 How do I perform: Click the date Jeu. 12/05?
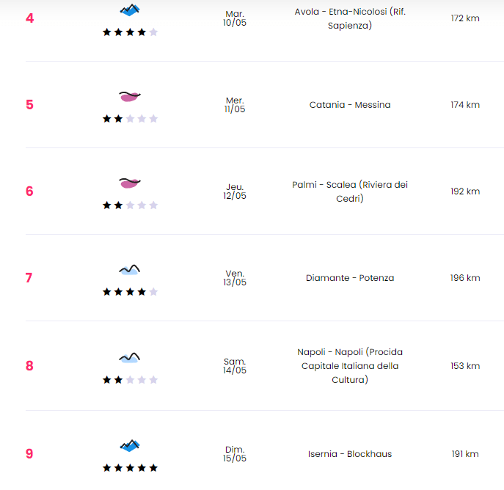pos(235,191)
